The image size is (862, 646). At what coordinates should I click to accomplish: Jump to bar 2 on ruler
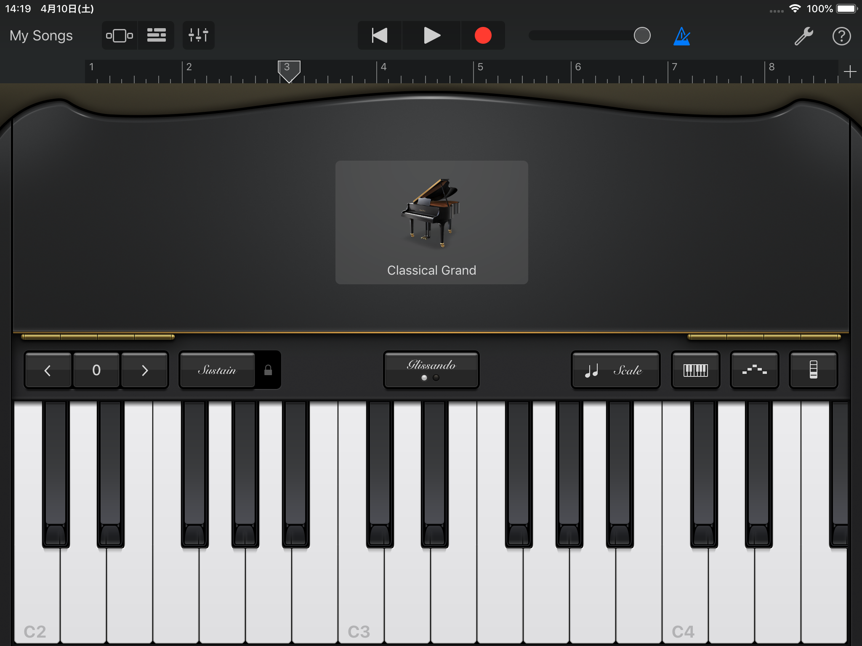pos(189,67)
